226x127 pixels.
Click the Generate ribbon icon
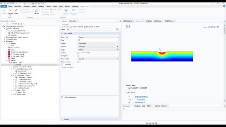pos(4,11)
